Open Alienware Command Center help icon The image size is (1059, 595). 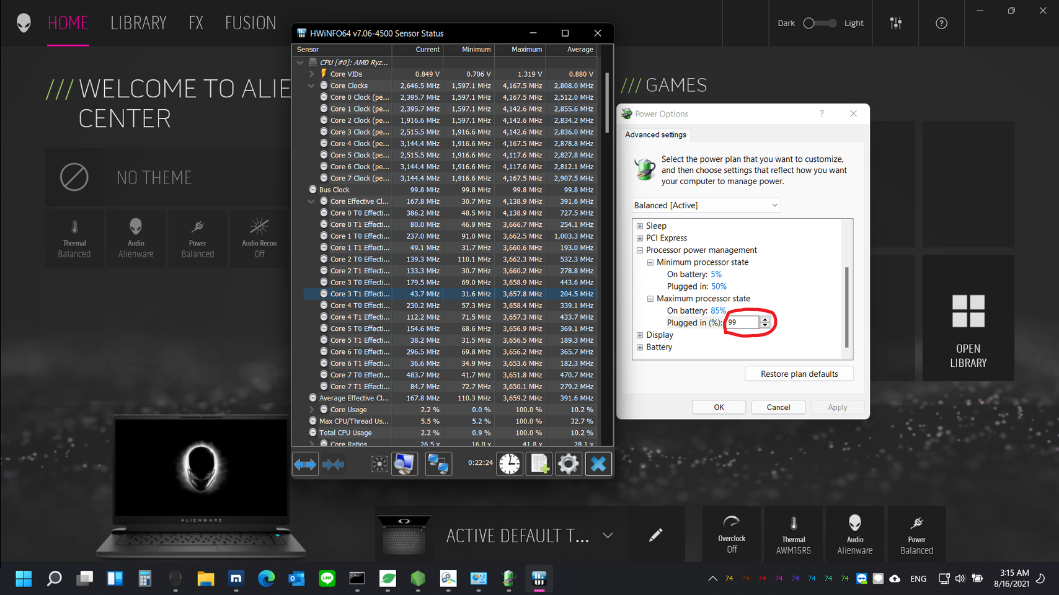[941, 23]
